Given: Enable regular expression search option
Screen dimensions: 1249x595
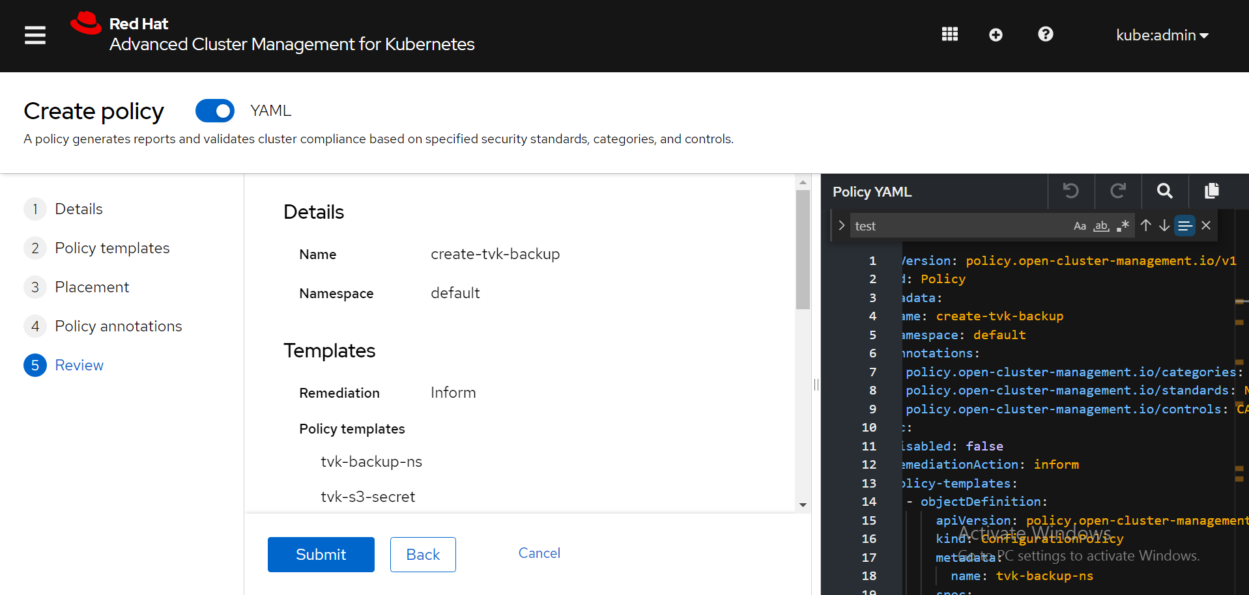Looking at the screenshot, I should 1123,226.
